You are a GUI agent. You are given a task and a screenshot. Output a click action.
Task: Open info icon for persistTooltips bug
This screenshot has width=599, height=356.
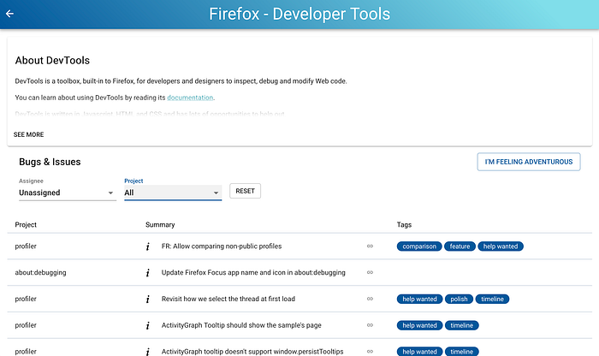[148, 352]
